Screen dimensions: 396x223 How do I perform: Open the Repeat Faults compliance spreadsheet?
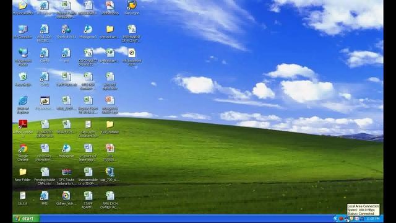pos(66,6)
